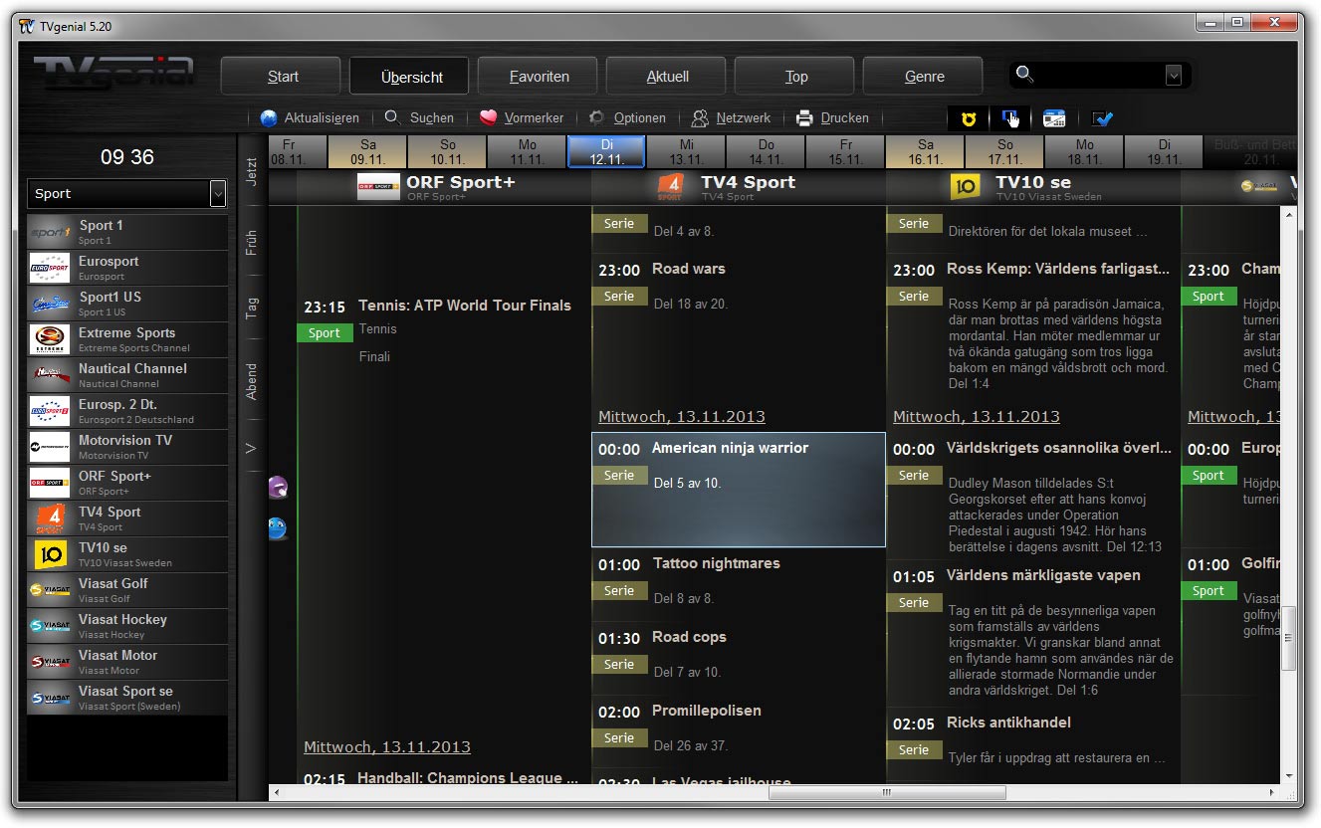This screenshot has height=828, width=1321.
Task: Click the blue checkmark toolbar icon
Action: click(x=1102, y=118)
